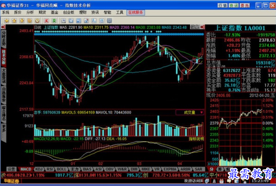276x186 pixels.
Task: Click the red arrow icon above left sidebar
Action: coord(3,27)
